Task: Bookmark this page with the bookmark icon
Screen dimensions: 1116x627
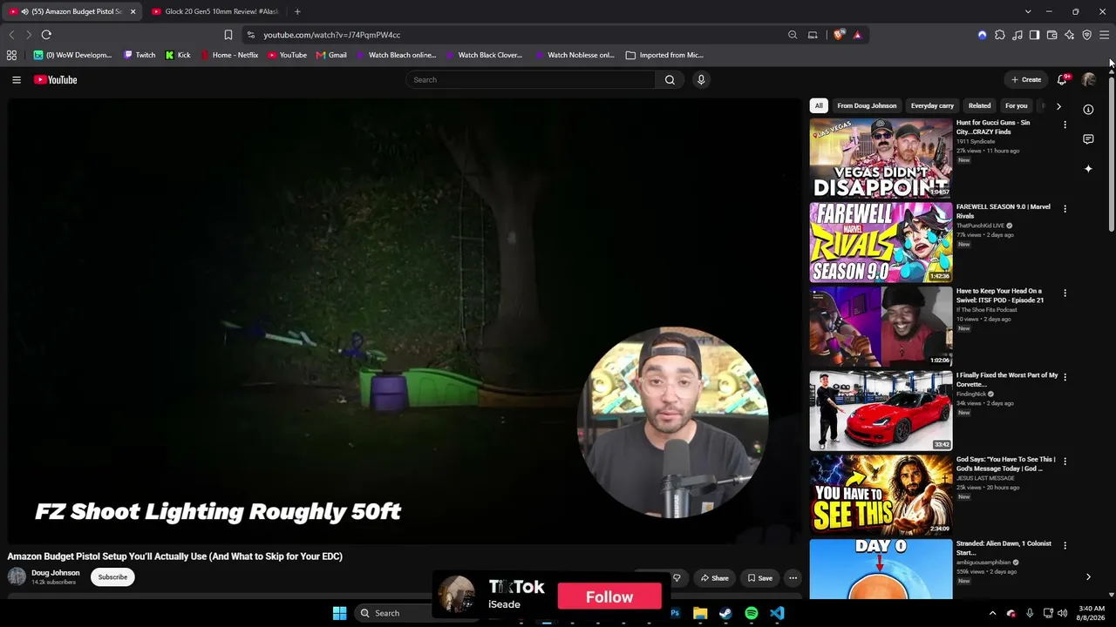Action: [x=228, y=35]
